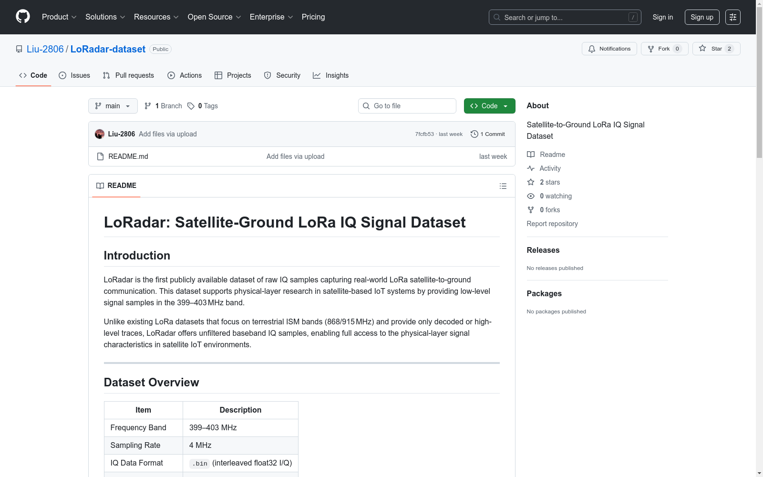Open the LoRadar-dataset repository link
Screen dimensions: 763x477
(x=108, y=49)
